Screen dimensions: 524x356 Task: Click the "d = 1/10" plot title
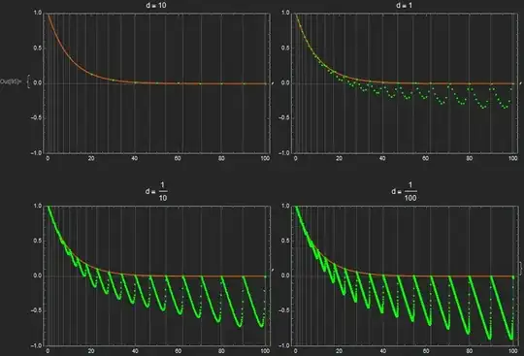(156, 192)
